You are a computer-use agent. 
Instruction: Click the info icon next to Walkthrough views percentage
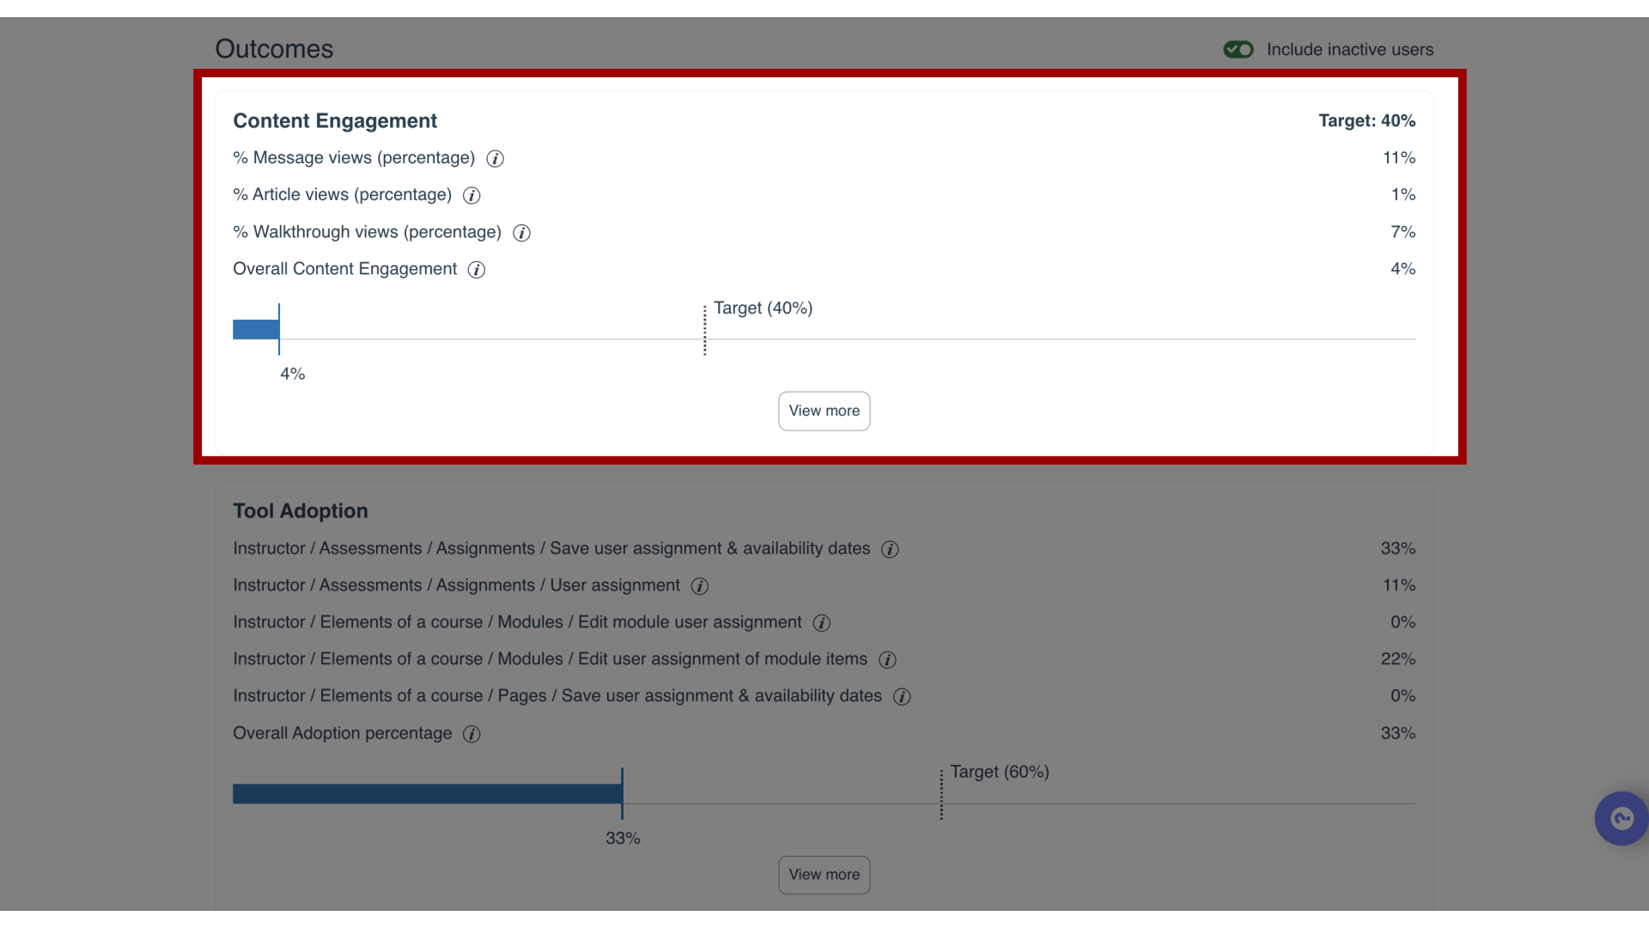521,232
